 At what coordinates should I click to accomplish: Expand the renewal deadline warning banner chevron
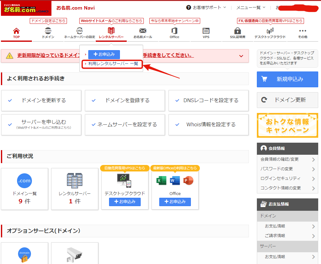click(241, 56)
